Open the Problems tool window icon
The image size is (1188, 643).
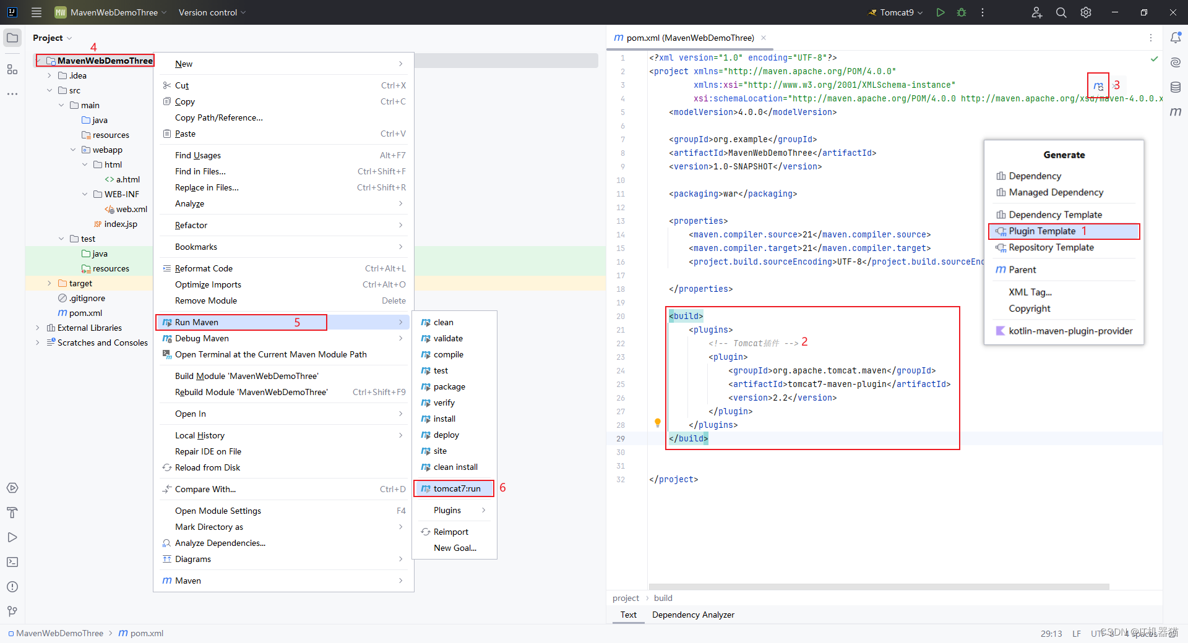12,587
